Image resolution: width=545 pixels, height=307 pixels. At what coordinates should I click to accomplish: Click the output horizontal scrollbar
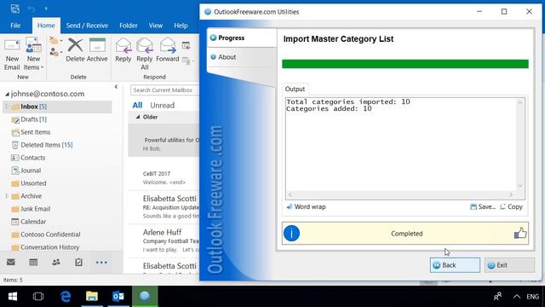click(401, 194)
